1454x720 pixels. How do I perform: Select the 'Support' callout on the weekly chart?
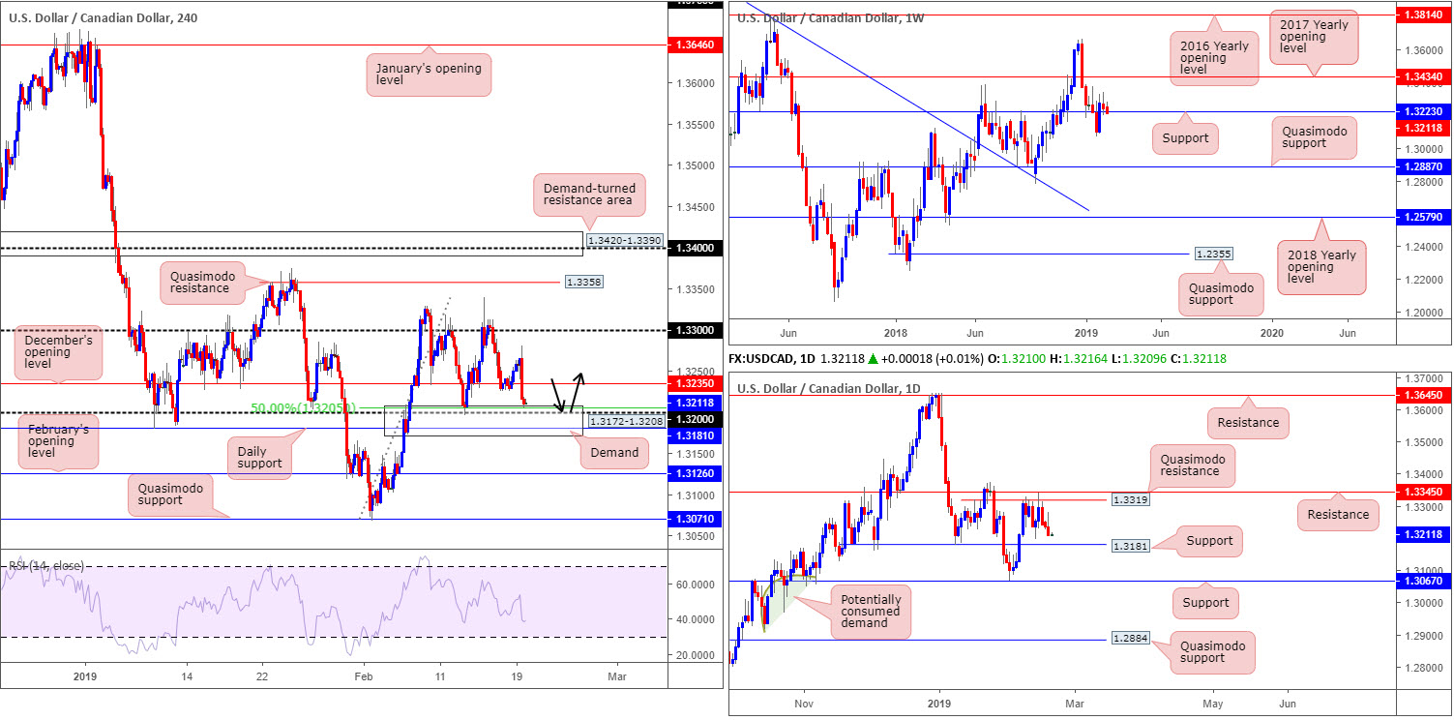click(1185, 138)
